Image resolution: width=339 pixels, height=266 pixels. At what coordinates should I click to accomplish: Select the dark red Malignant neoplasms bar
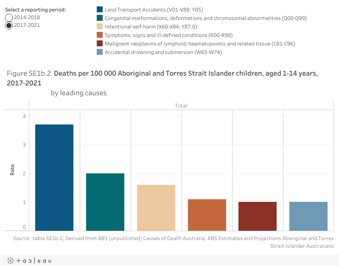point(258,216)
